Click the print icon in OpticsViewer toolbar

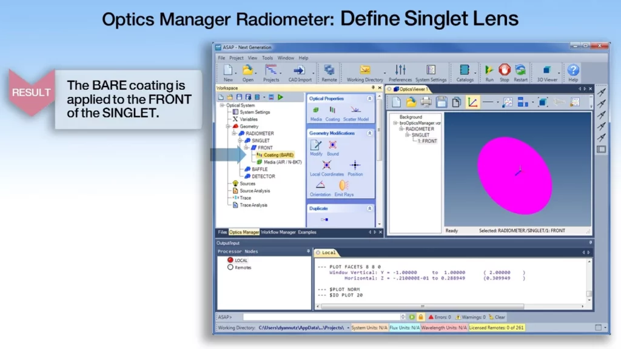[426, 102]
